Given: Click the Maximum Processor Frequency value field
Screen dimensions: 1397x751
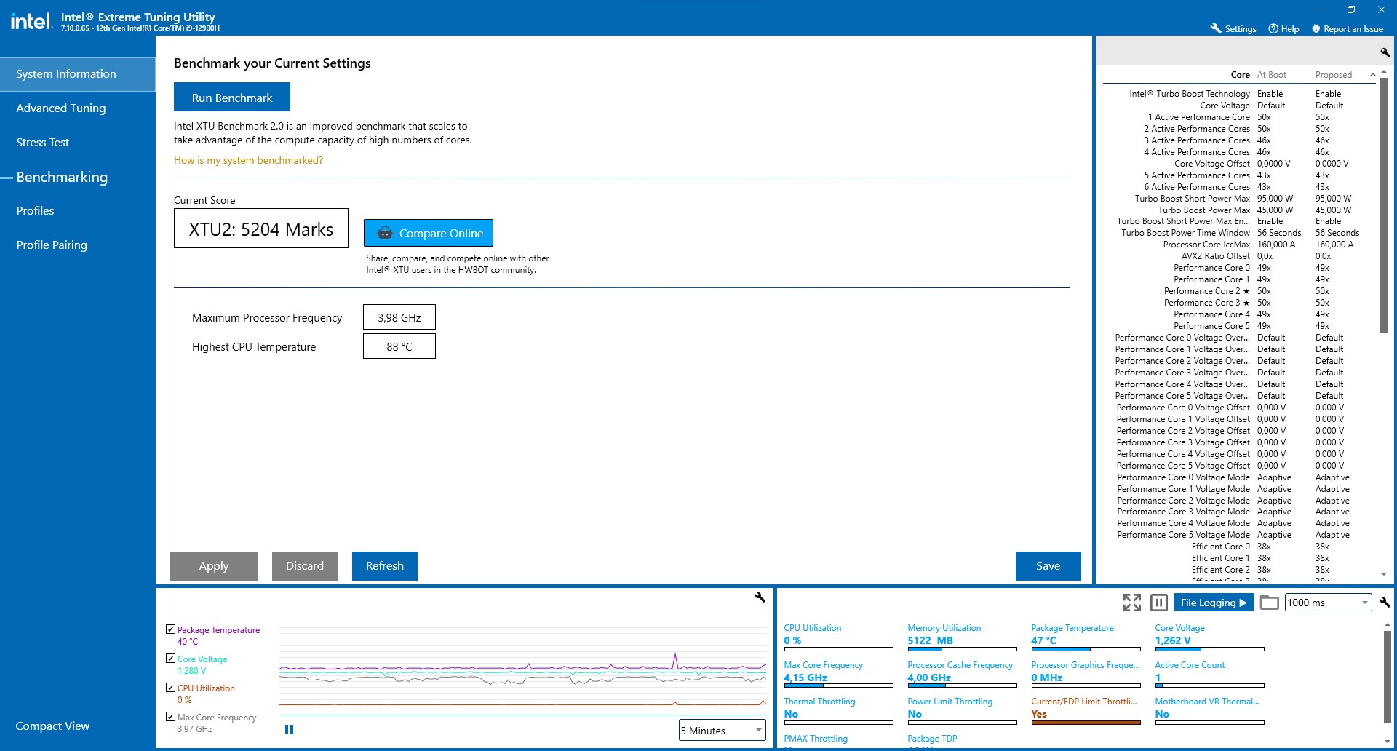Looking at the screenshot, I should (x=399, y=317).
